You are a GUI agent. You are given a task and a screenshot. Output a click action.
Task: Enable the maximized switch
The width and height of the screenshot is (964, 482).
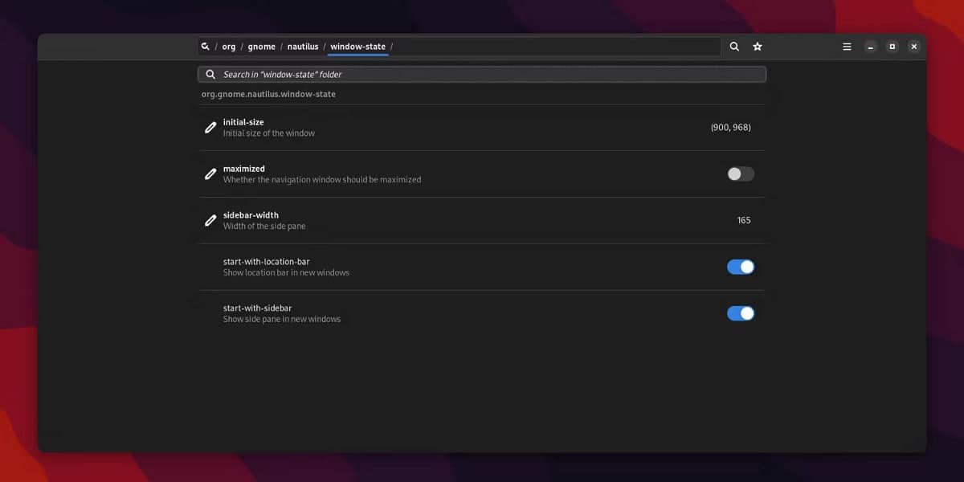tap(739, 174)
